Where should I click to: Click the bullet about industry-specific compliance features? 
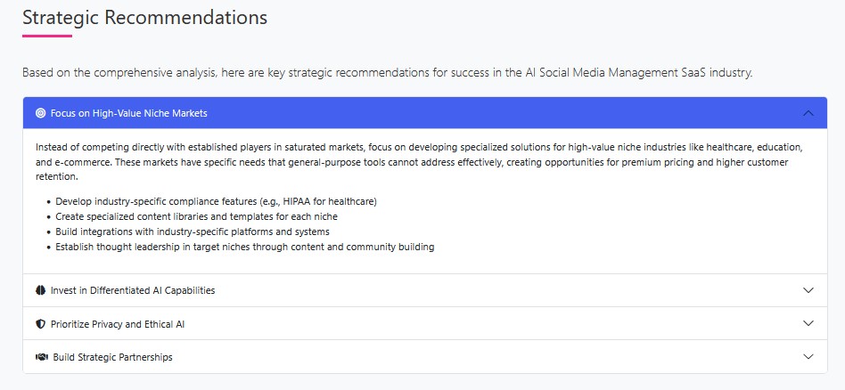[216, 201]
